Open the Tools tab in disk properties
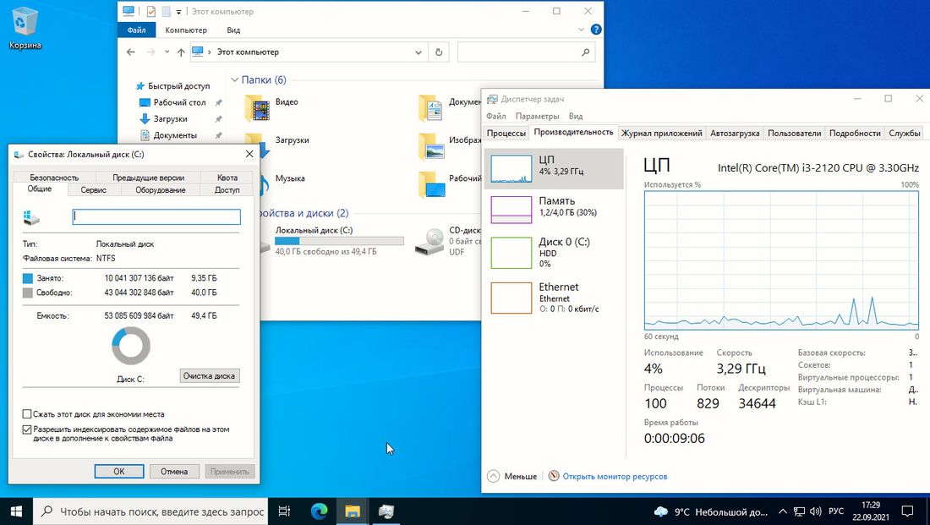The width and height of the screenshot is (930, 525). pos(93,190)
